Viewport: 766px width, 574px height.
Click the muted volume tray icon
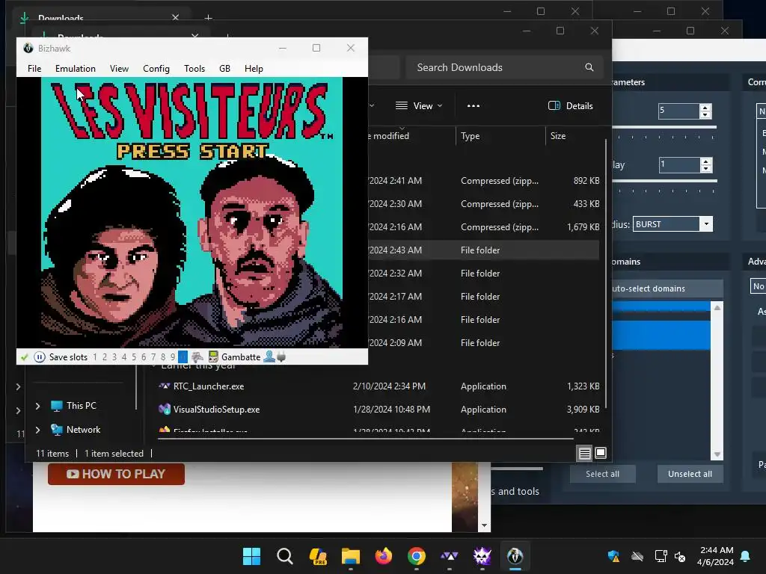pos(680,556)
